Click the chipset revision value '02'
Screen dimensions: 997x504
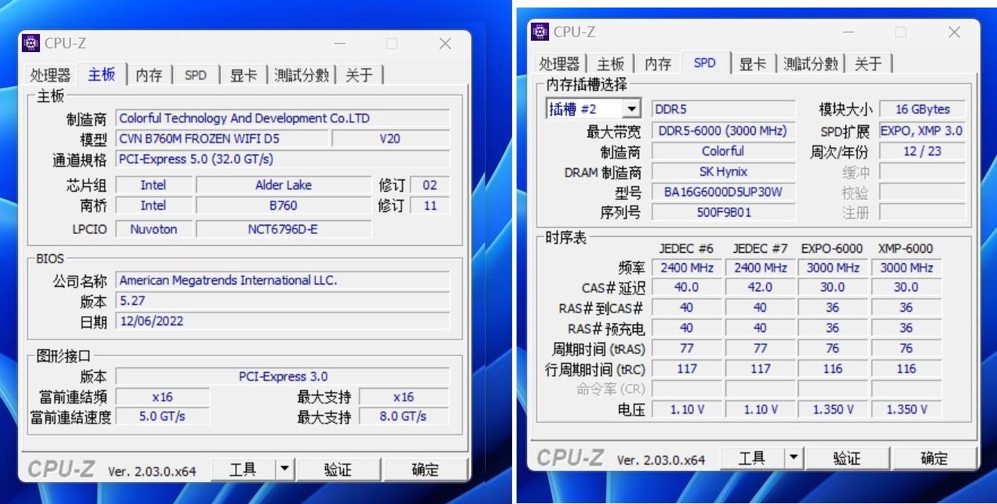click(430, 185)
